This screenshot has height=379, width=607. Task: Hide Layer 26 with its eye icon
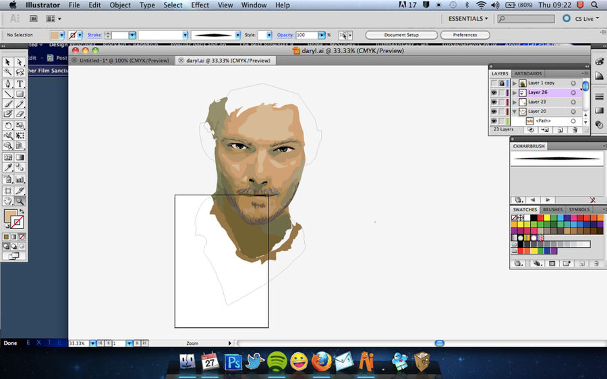coord(494,93)
